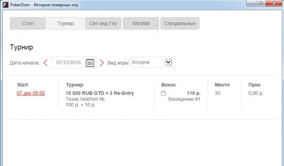The height and width of the screenshot is (166, 284).
Task: Click the prize value 0,00 р.
Action: (x=256, y=93)
